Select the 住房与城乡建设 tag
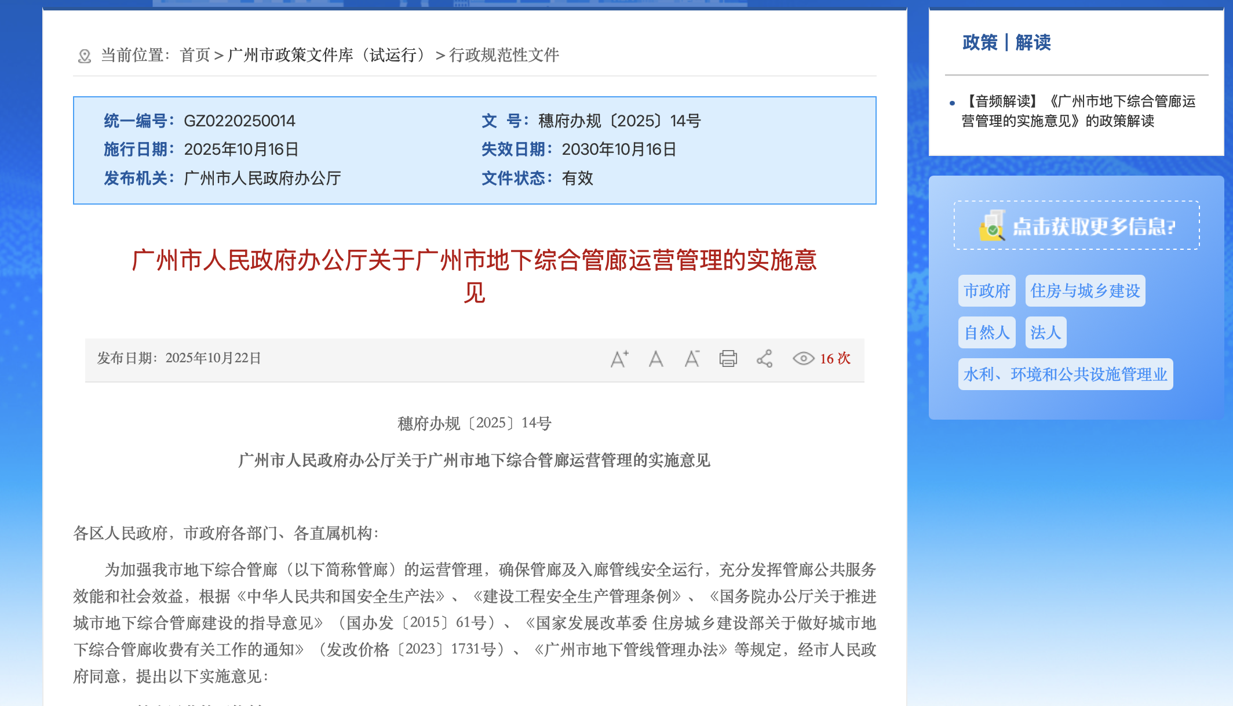The height and width of the screenshot is (706, 1233). [x=1085, y=291]
